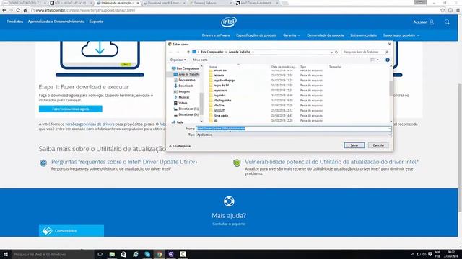
Task: Open the Store from taskbar
Action: point(123,254)
